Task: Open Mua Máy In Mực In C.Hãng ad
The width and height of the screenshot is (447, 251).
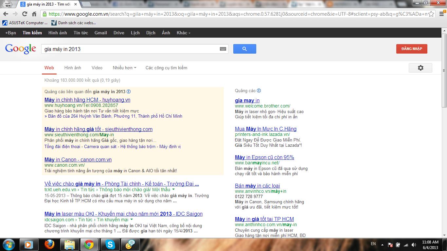Action: coord(266,129)
